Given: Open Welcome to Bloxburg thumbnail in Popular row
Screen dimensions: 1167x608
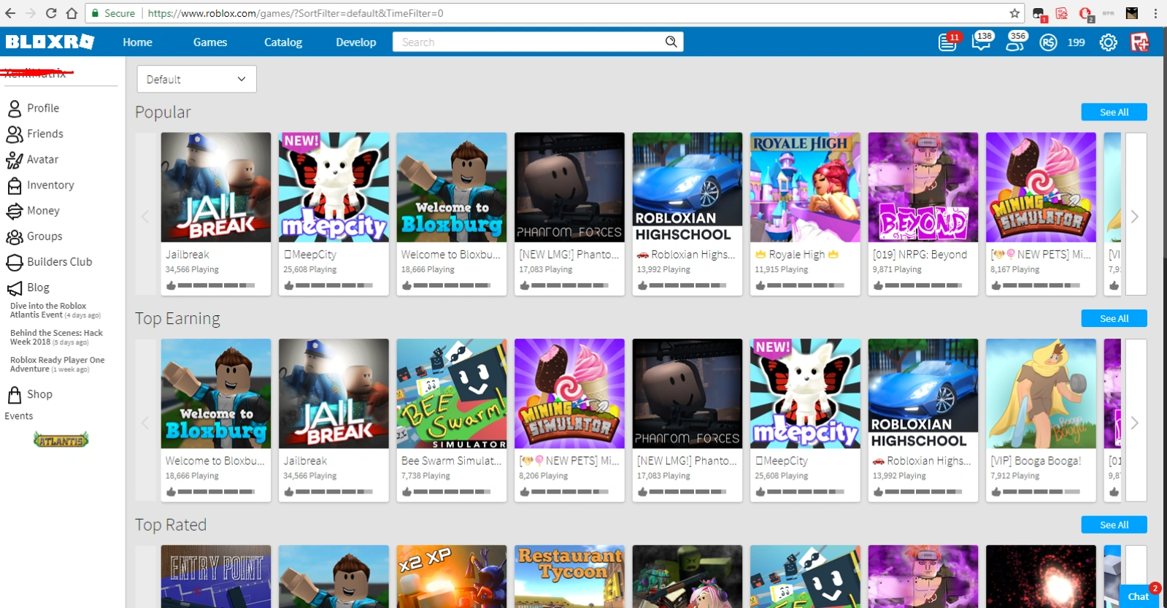Looking at the screenshot, I should coord(452,187).
